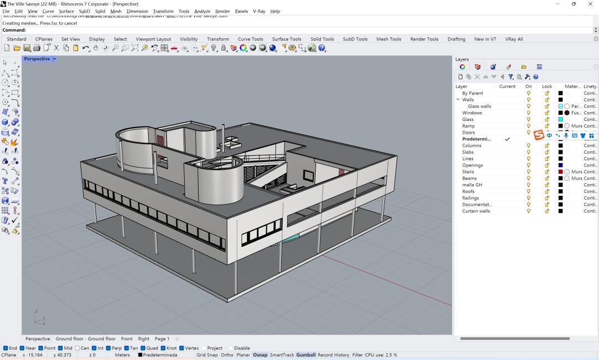
Task: Open the toolbar options gear at right of tabs
Action: pyautogui.click(x=596, y=39)
